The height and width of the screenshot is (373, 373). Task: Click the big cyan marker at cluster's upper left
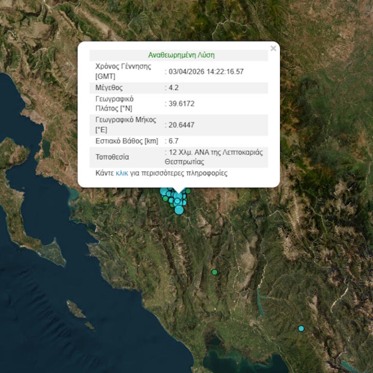click(x=164, y=191)
